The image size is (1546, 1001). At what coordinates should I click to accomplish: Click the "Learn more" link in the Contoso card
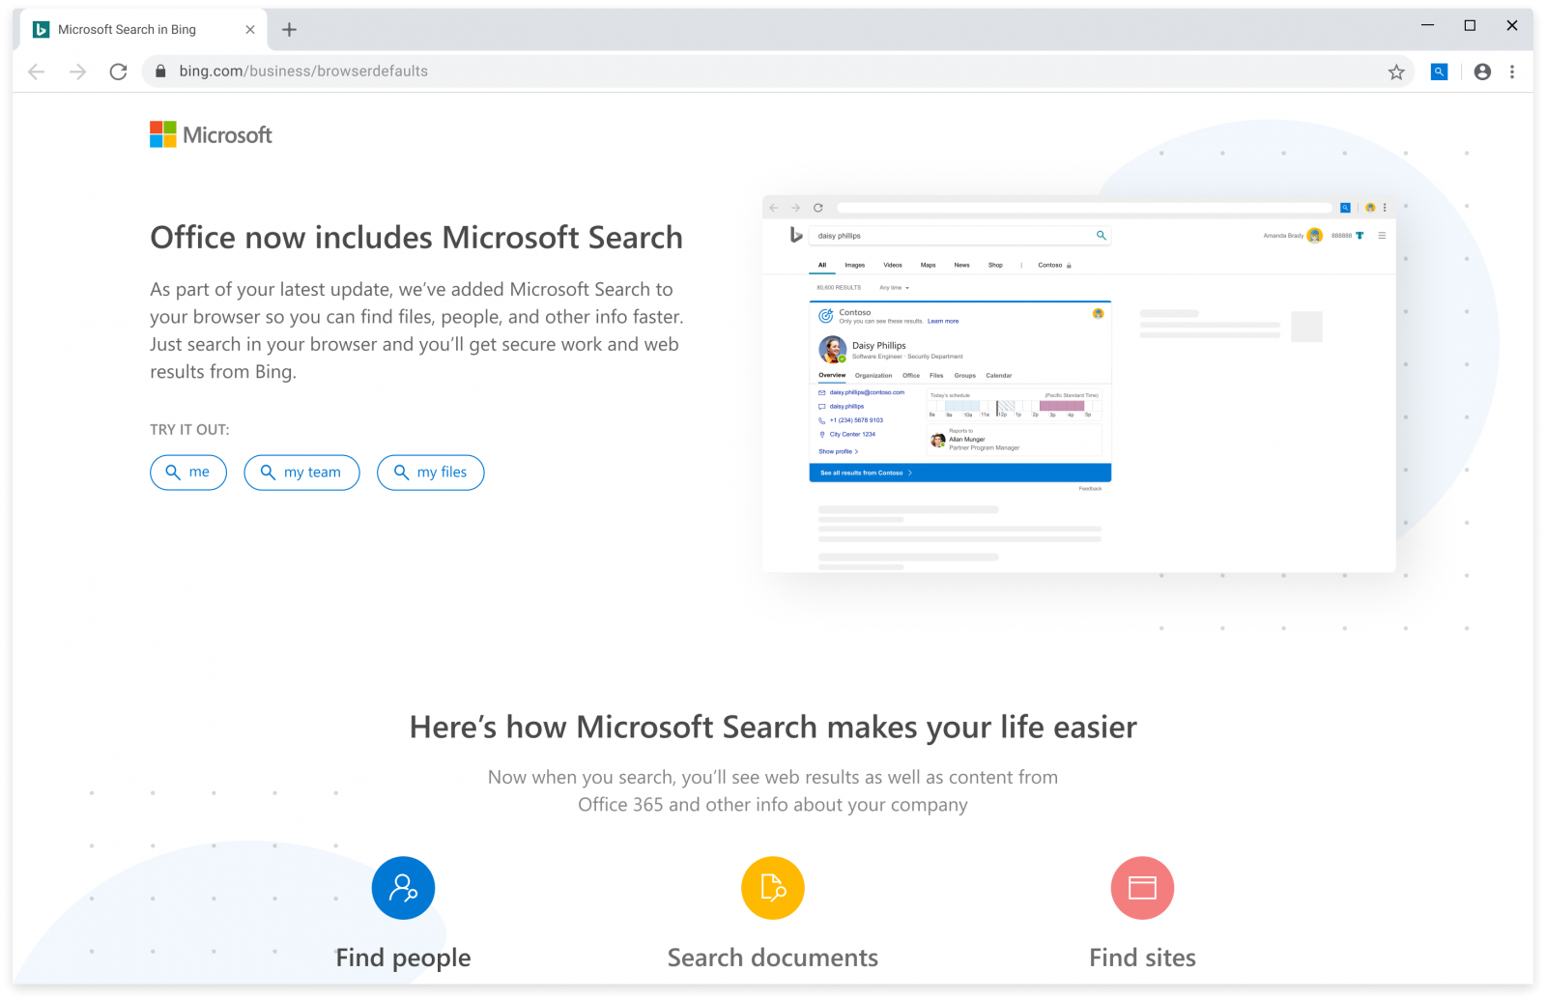pyautogui.click(x=943, y=321)
